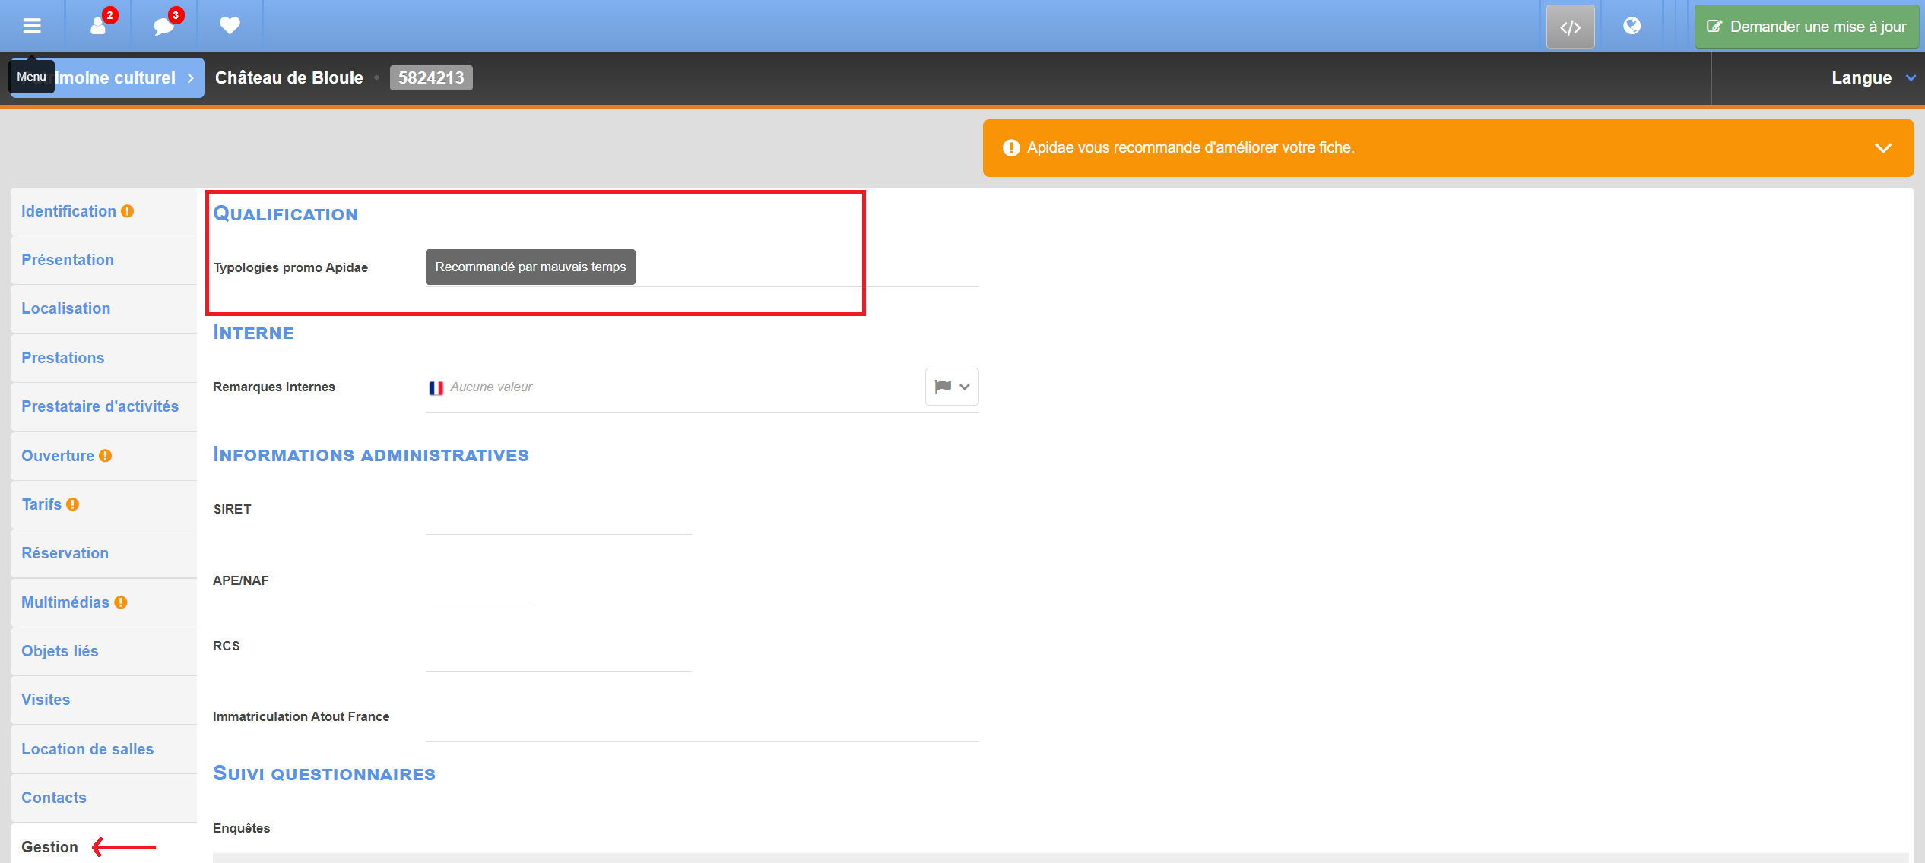
Task: Go to the Ouverture tab
Action: tap(58, 456)
